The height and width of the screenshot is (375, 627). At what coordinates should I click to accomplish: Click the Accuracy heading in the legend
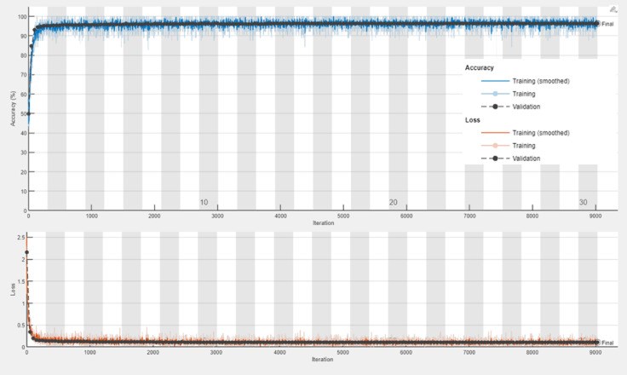[x=480, y=67]
